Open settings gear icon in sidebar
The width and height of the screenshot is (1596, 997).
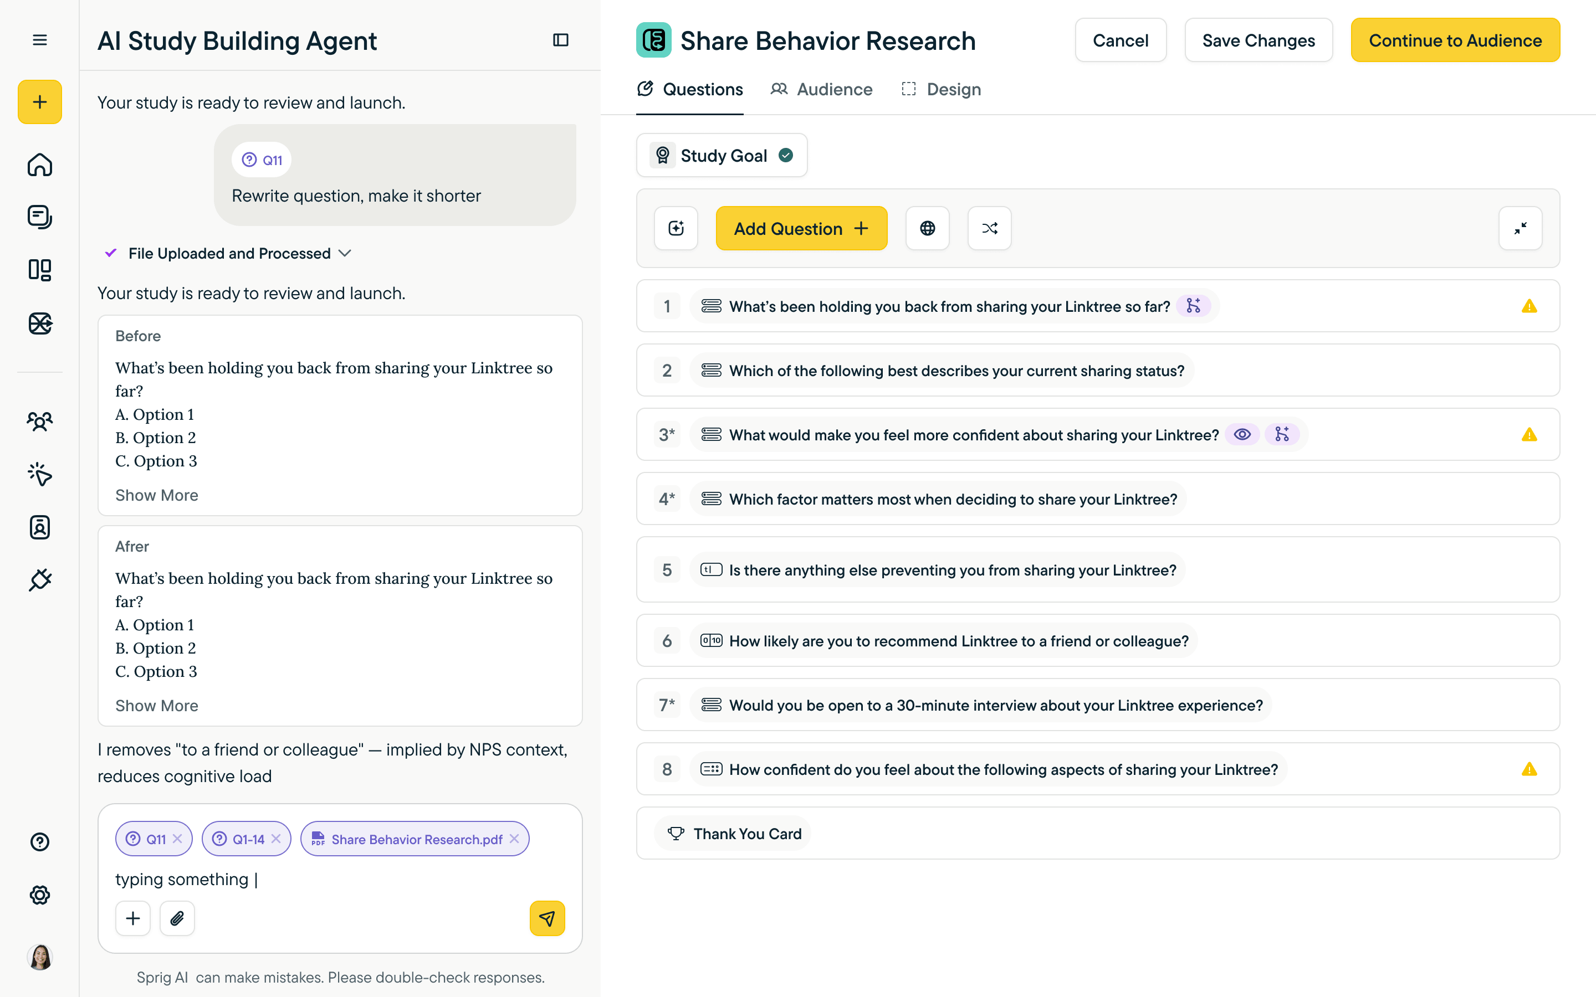(39, 895)
